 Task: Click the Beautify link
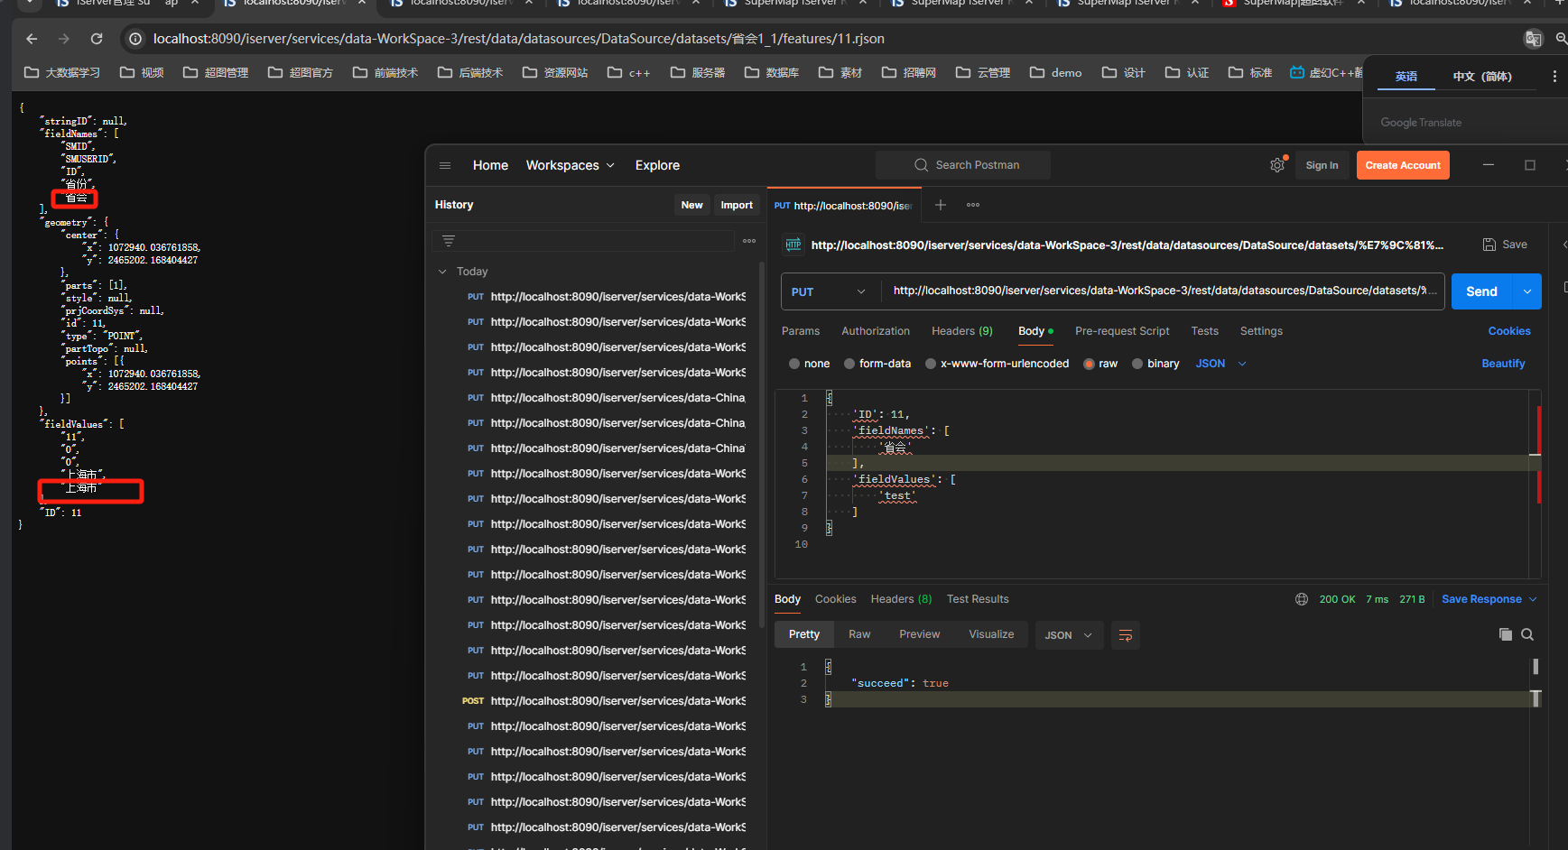pyautogui.click(x=1503, y=364)
